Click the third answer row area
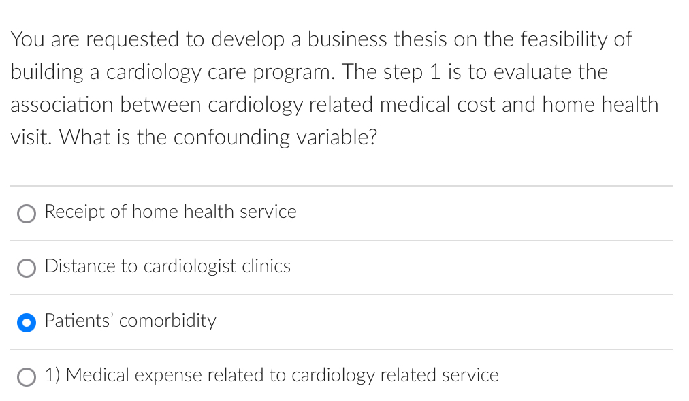The height and width of the screenshot is (401, 689). [340, 322]
